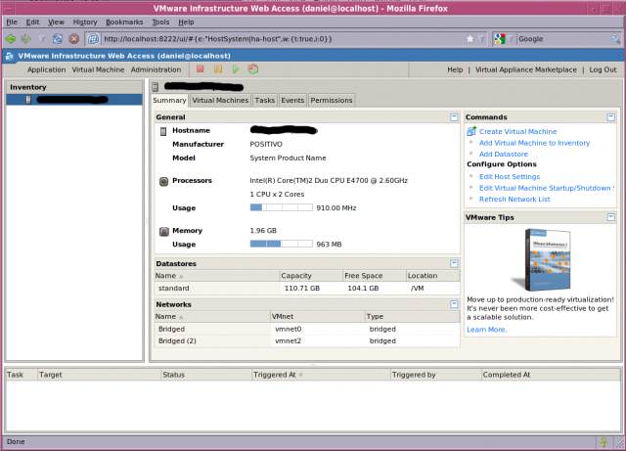Click the Hostname server icon
This screenshot has width=626, height=451.
pyautogui.click(x=163, y=131)
